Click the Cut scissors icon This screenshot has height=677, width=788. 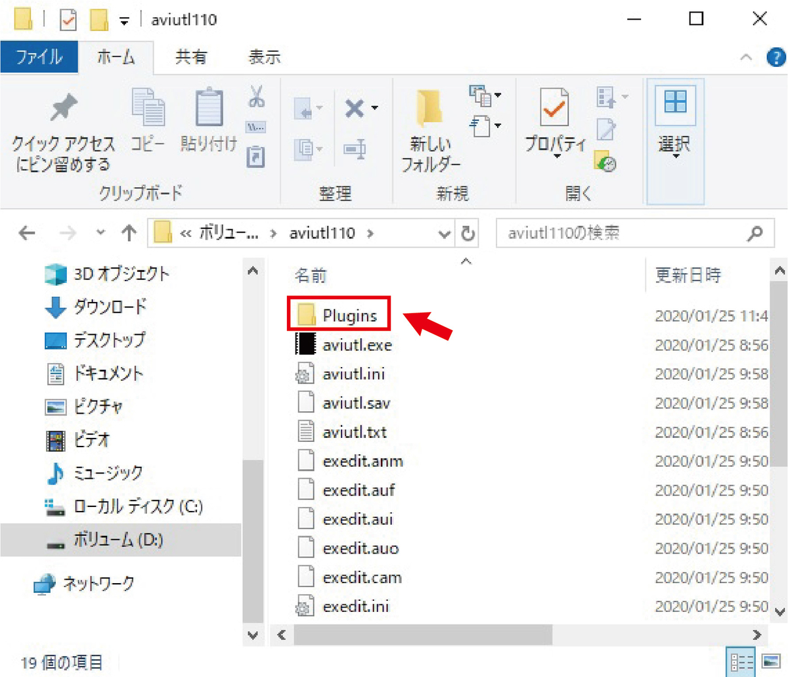(x=256, y=97)
